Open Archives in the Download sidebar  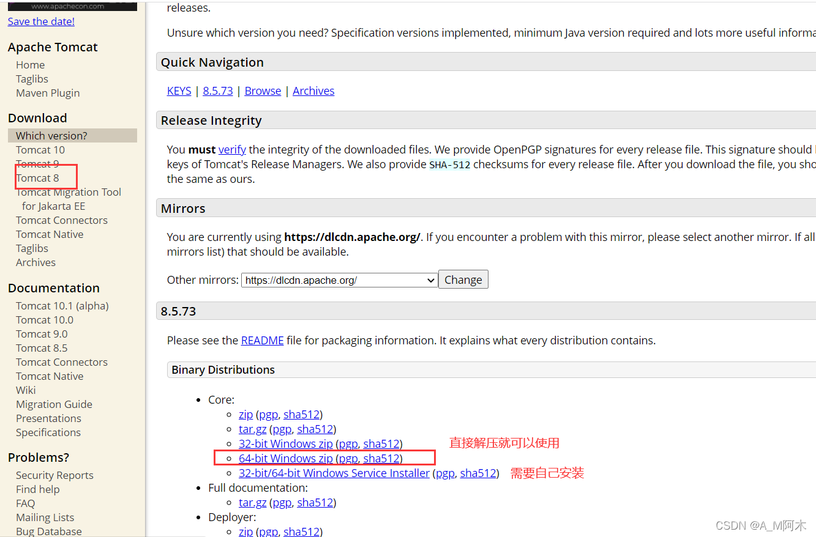tap(36, 262)
